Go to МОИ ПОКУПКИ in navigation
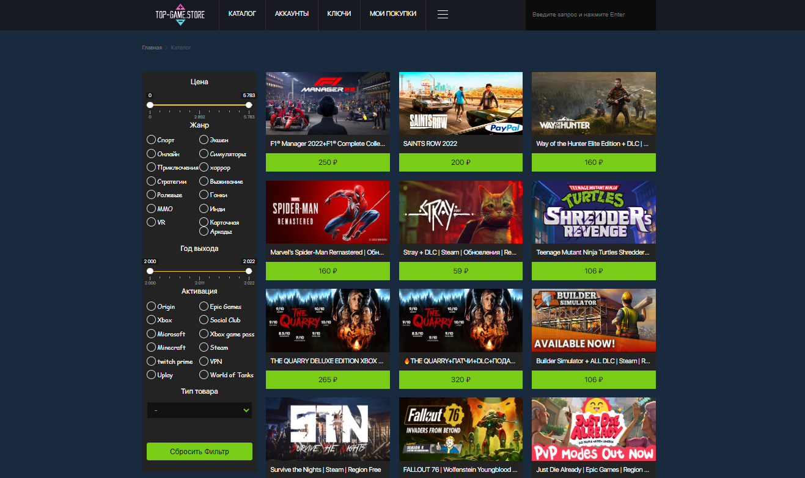This screenshot has height=478, width=805. click(x=393, y=14)
